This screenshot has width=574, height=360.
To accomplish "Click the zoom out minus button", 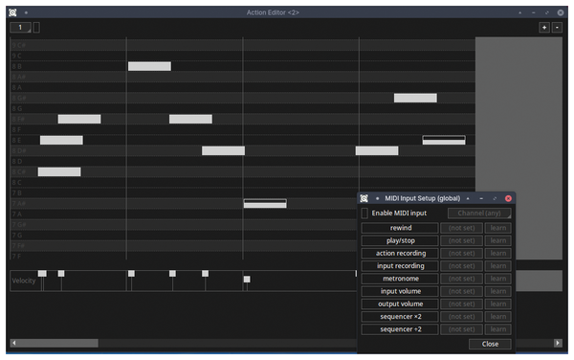I will tap(557, 28).
